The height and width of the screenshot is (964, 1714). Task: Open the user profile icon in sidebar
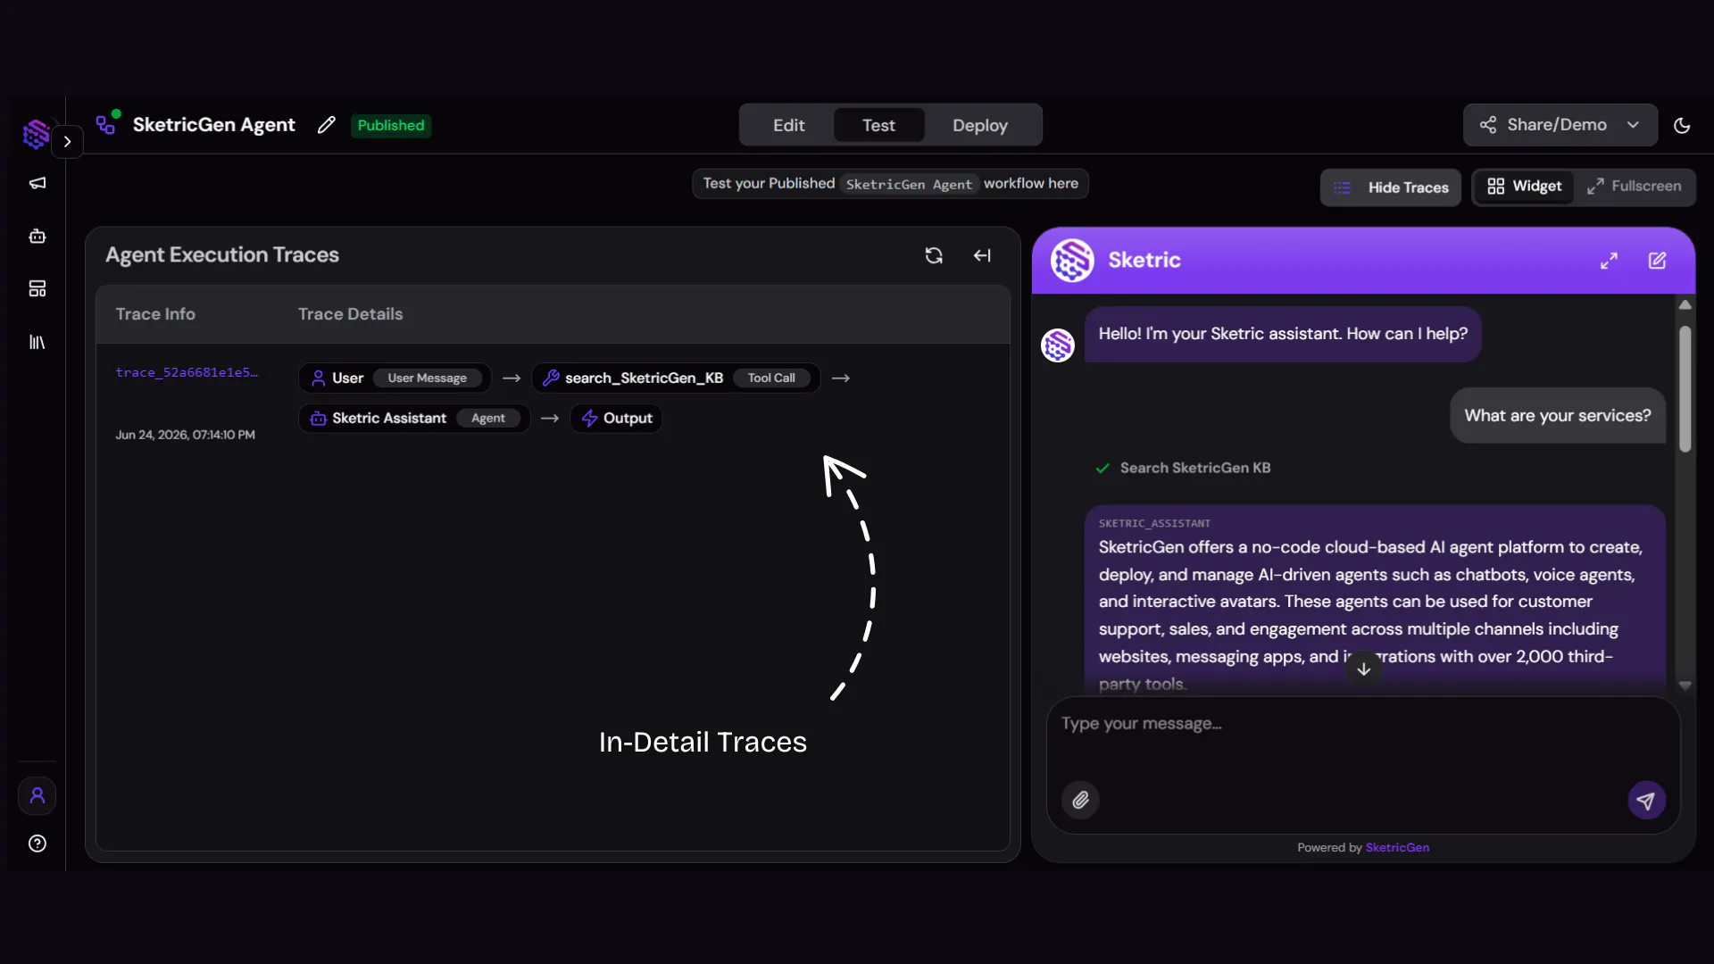(37, 795)
